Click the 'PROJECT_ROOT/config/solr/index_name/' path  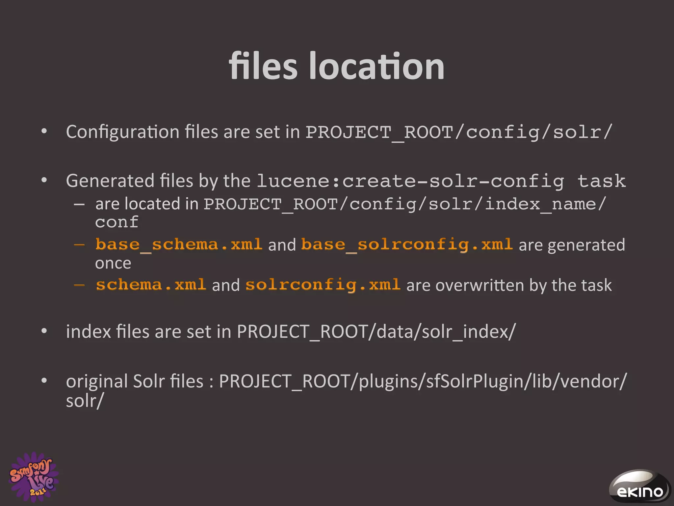point(405,204)
